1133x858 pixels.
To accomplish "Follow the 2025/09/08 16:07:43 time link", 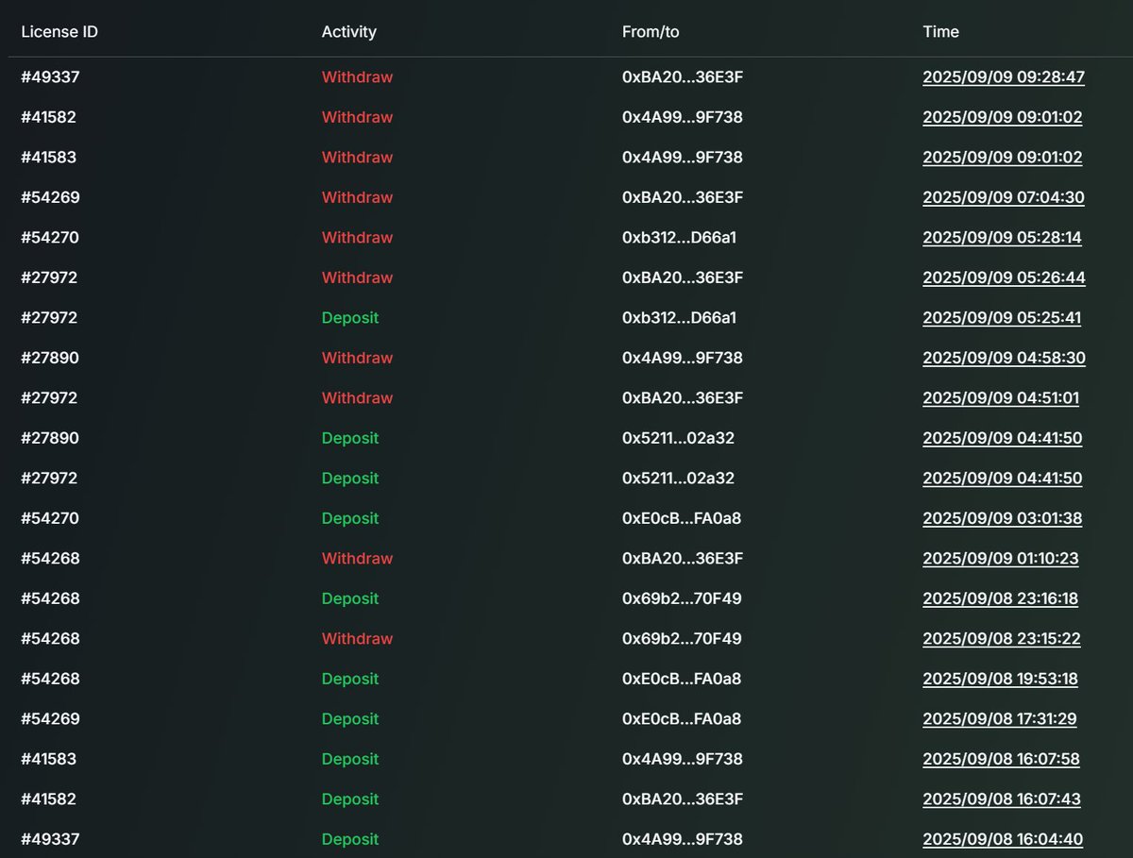I will point(1002,799).
